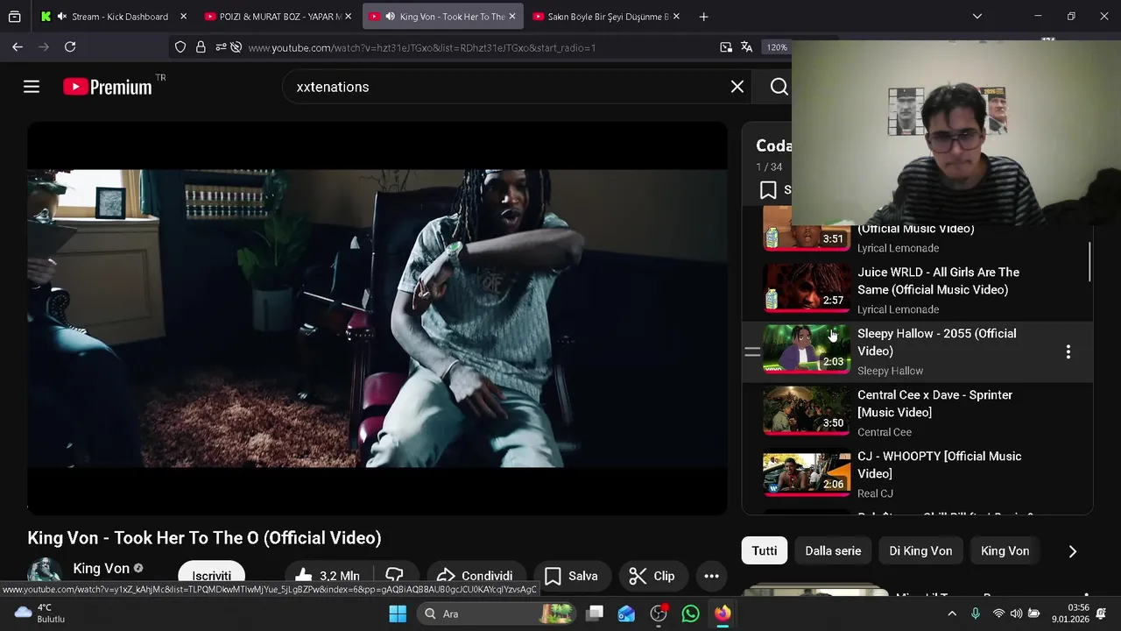Select the Di King Von filter chip
Screen dimensions: 1121x631
[920, 550]
